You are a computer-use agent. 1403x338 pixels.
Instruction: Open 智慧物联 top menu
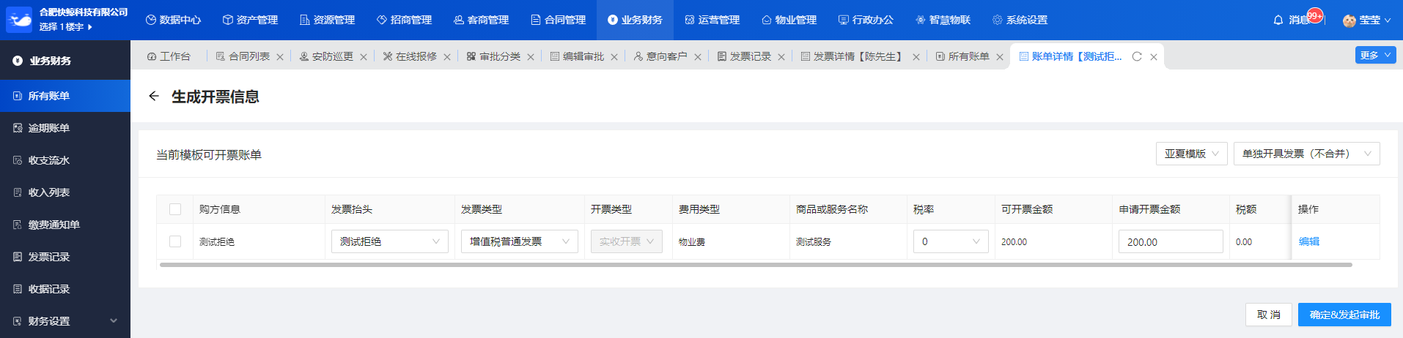click(x=943, y=20)
